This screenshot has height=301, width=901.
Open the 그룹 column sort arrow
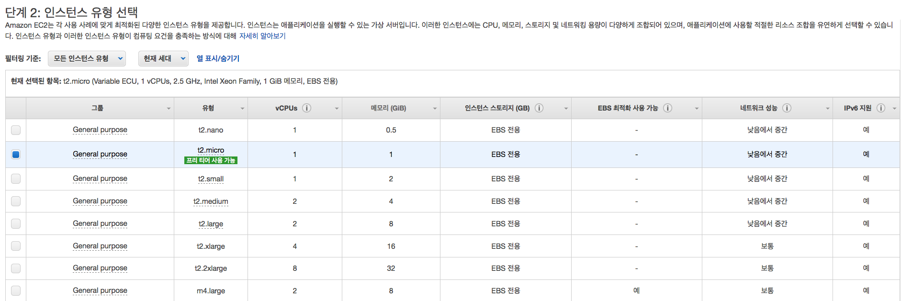(x=169, y=109)
